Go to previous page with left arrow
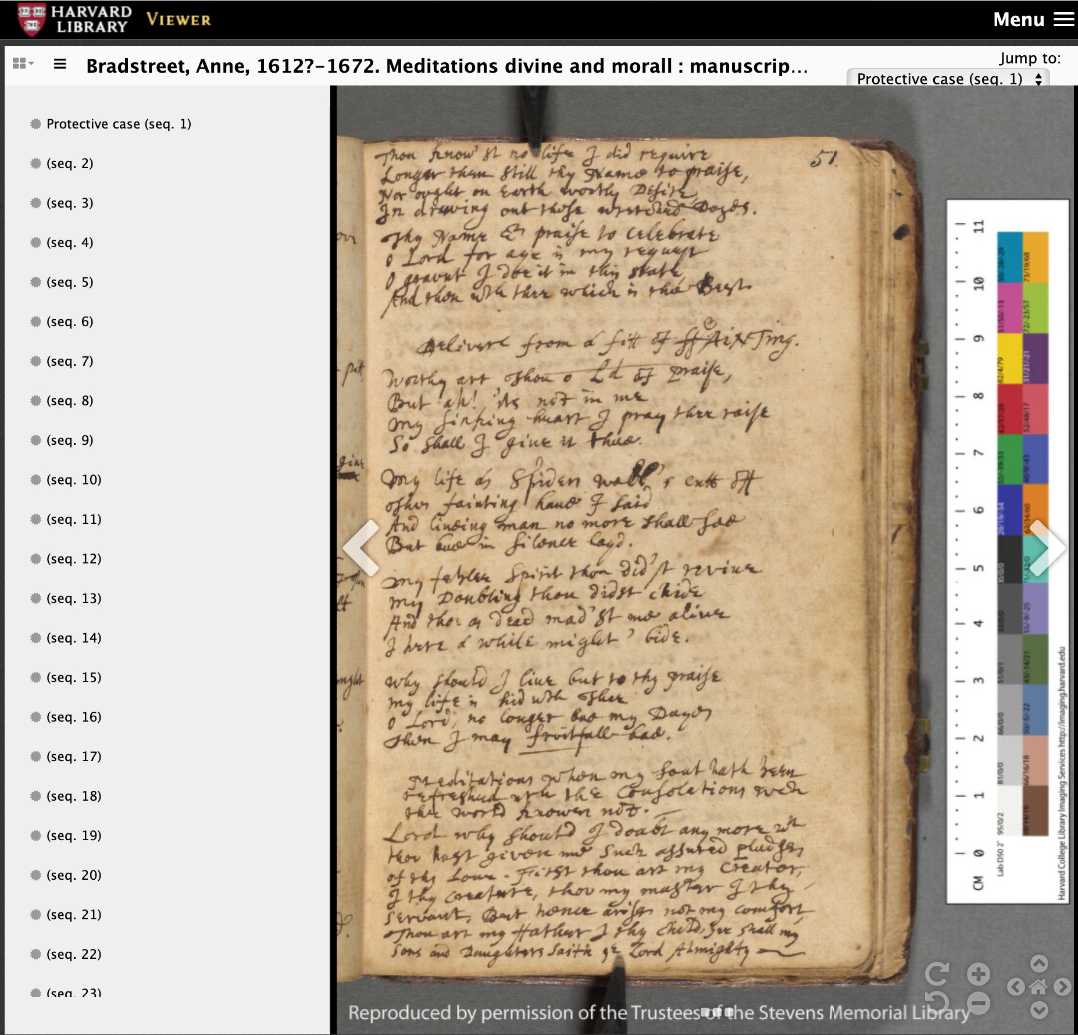This screenshot has height=1035, width=1078. (363, 548)
